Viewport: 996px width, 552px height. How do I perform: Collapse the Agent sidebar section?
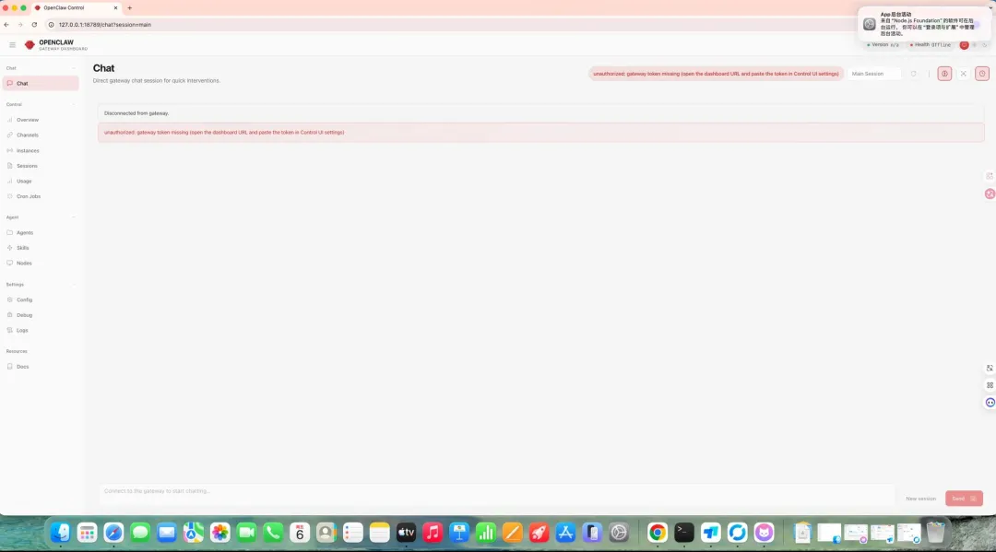[x=41, y=217]
